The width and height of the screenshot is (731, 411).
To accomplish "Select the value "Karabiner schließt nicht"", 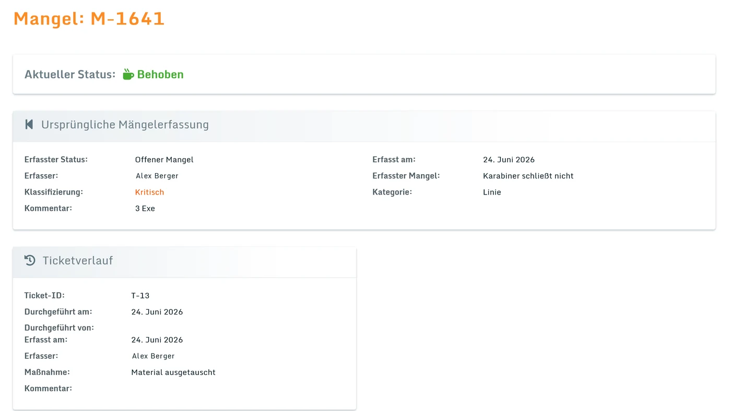I will click(x=528, y=176).
